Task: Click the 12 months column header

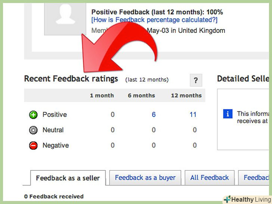Action: tap(186, 96)
